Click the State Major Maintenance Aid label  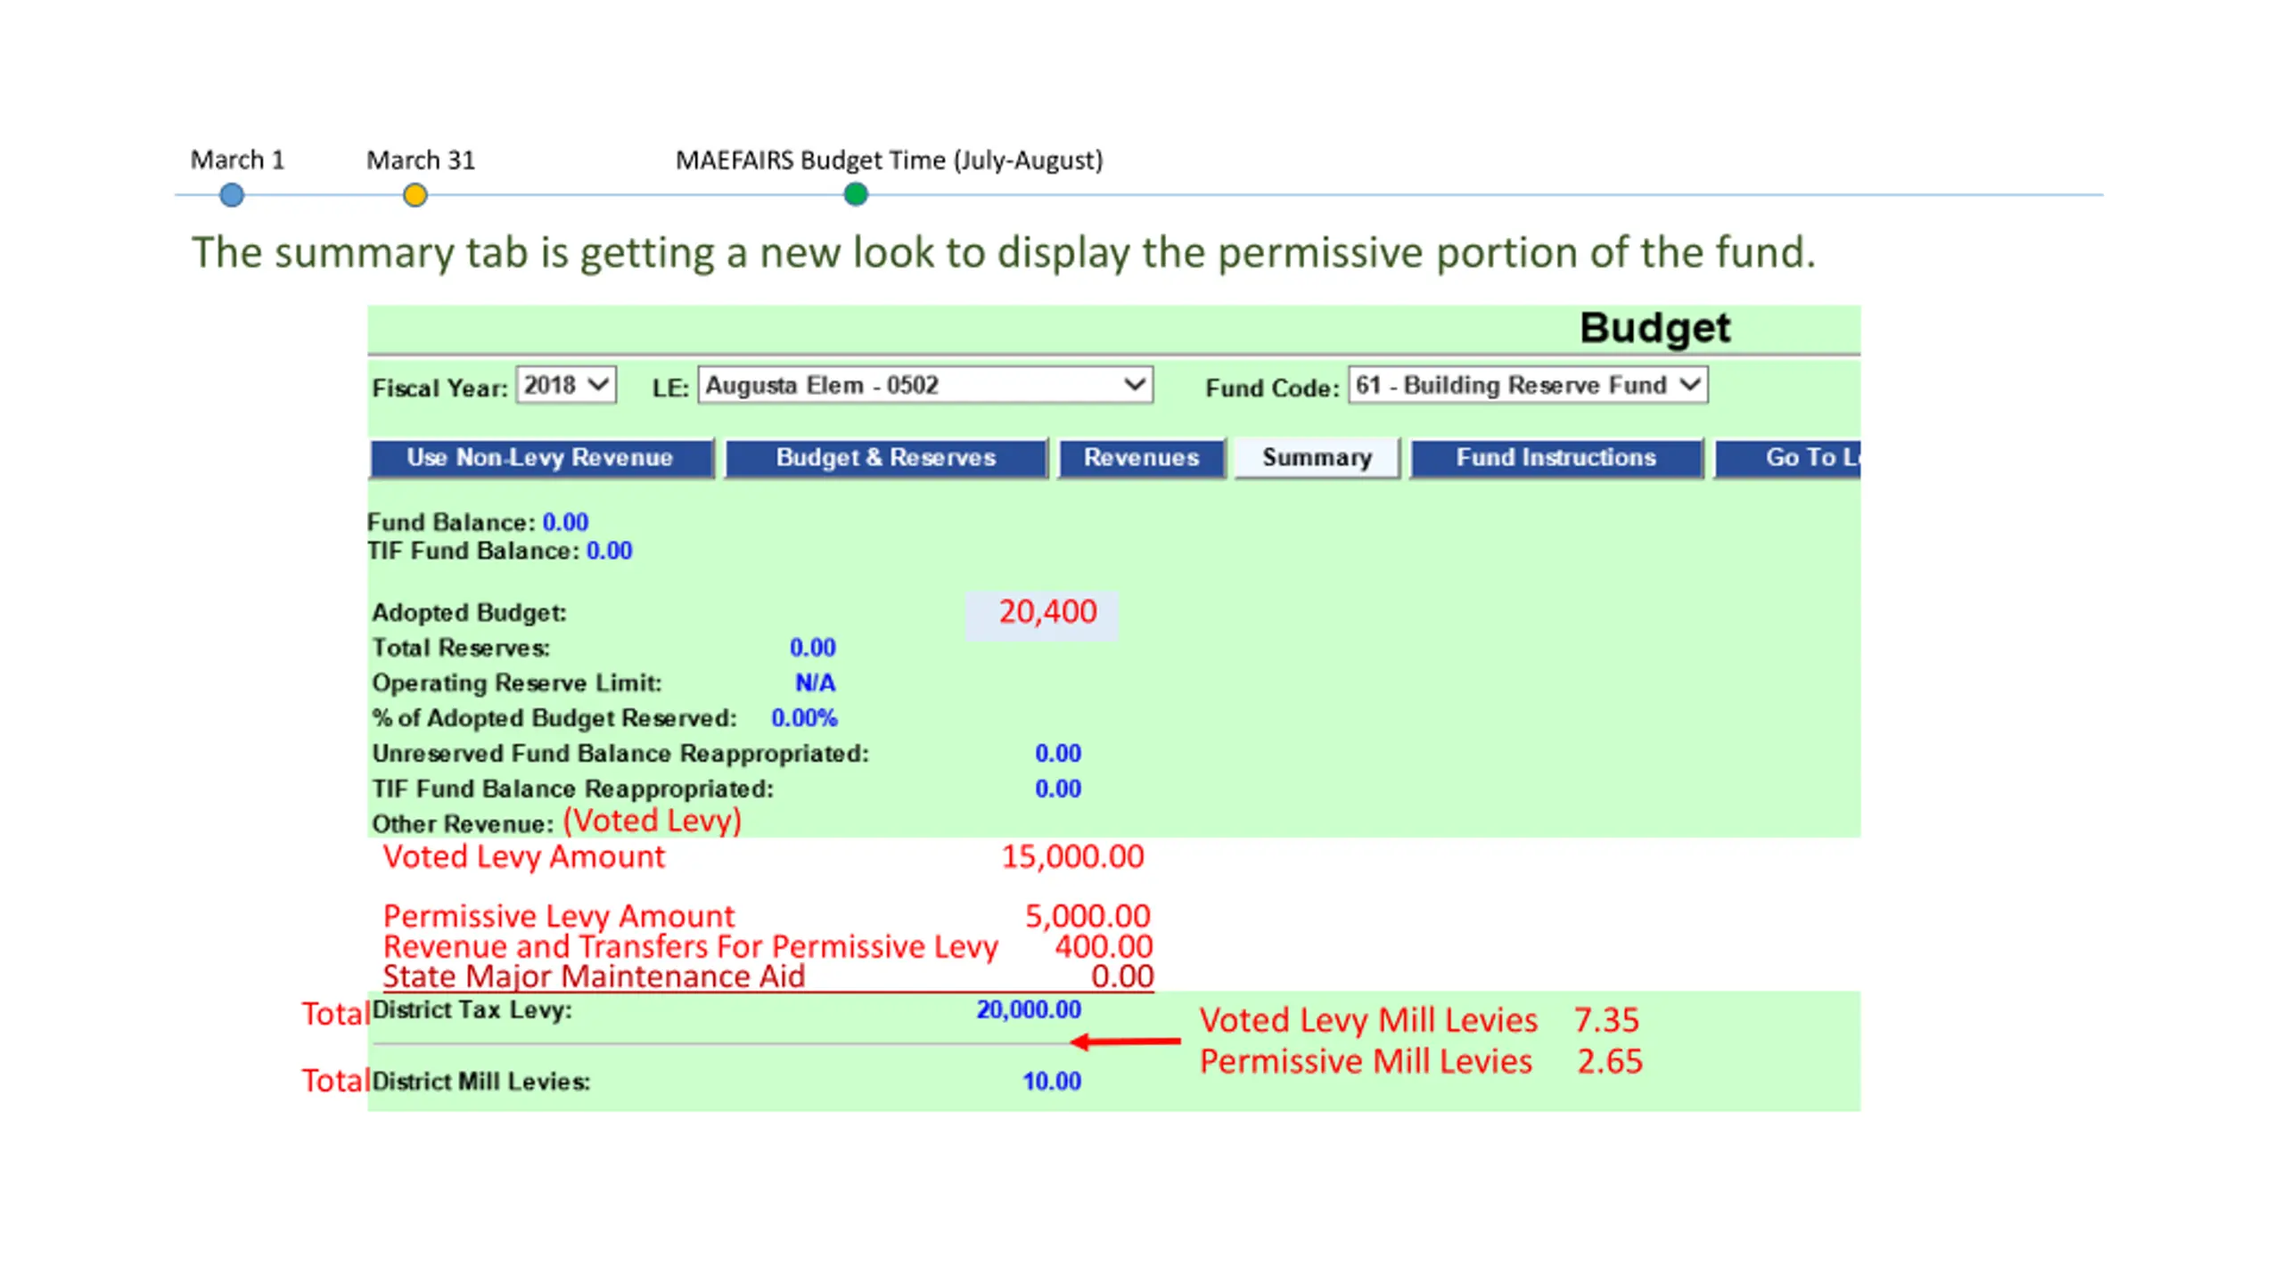[594, 977]
